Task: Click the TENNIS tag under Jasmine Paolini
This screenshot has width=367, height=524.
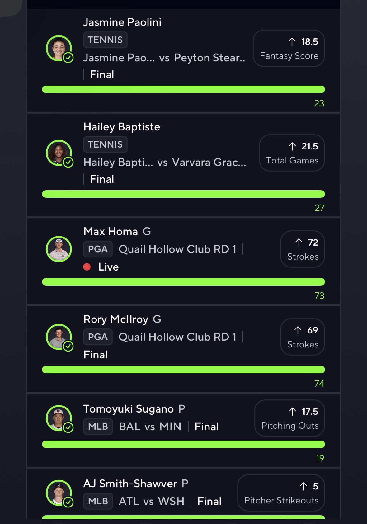Action: point(105,40)
